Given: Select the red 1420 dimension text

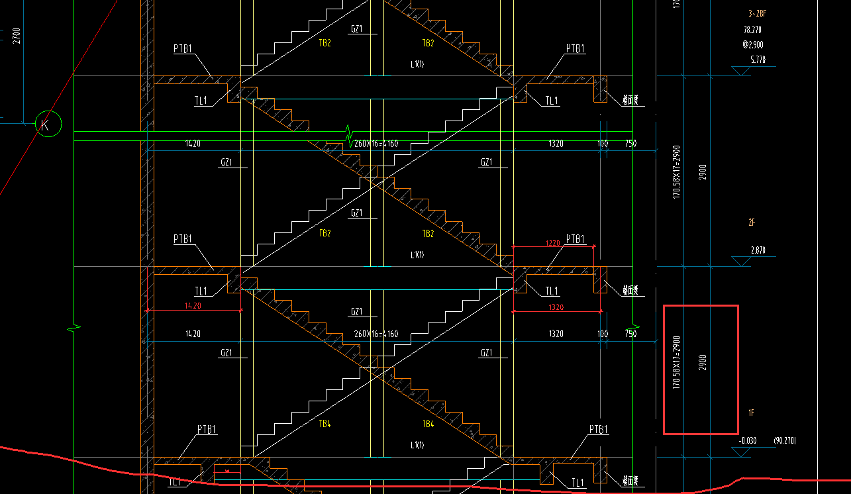Looking at the screenshot, I should click(193, 307).
